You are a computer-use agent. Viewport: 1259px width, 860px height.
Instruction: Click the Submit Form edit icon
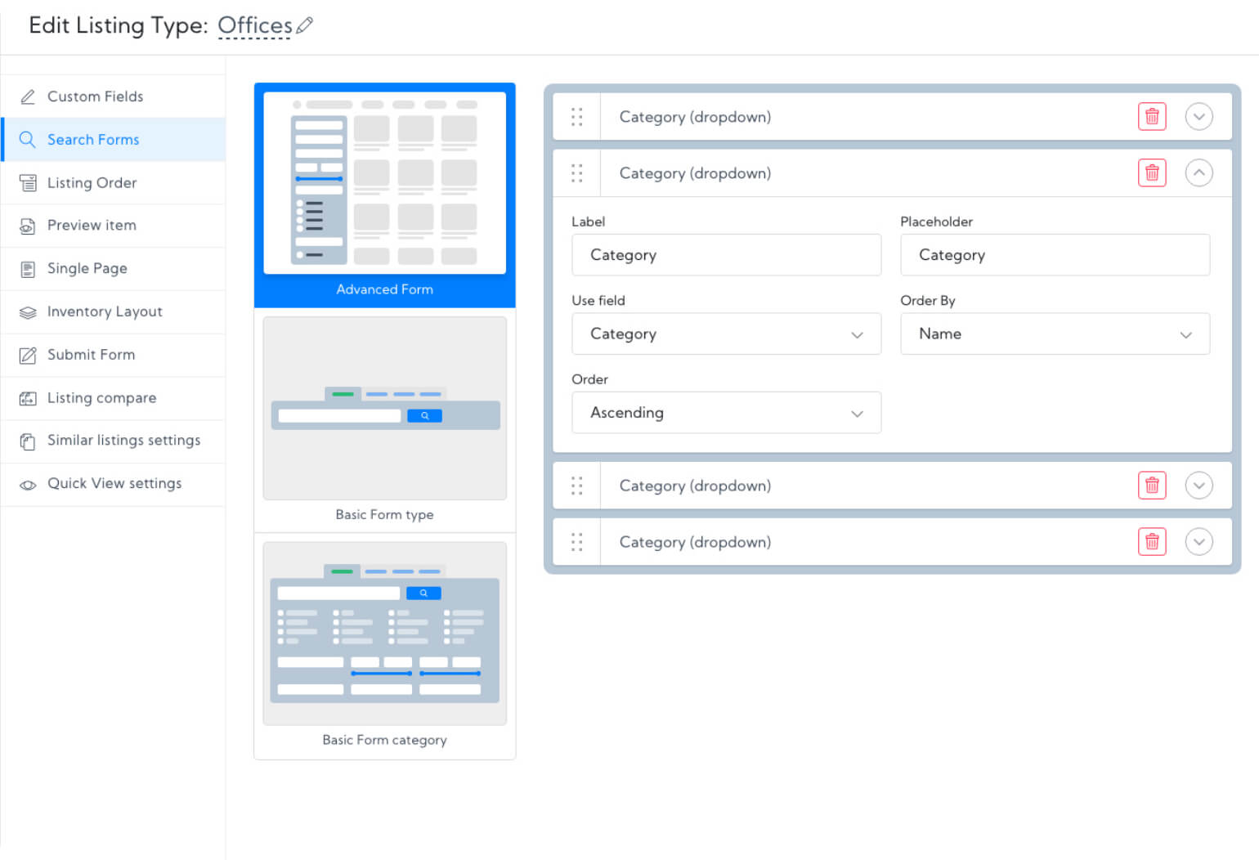(x=28, y=355)
